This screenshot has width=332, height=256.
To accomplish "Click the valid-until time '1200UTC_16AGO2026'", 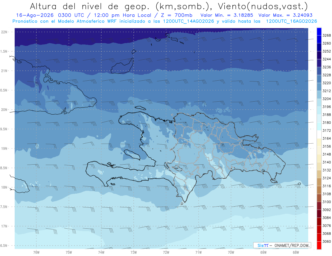I will pos(291,21).
